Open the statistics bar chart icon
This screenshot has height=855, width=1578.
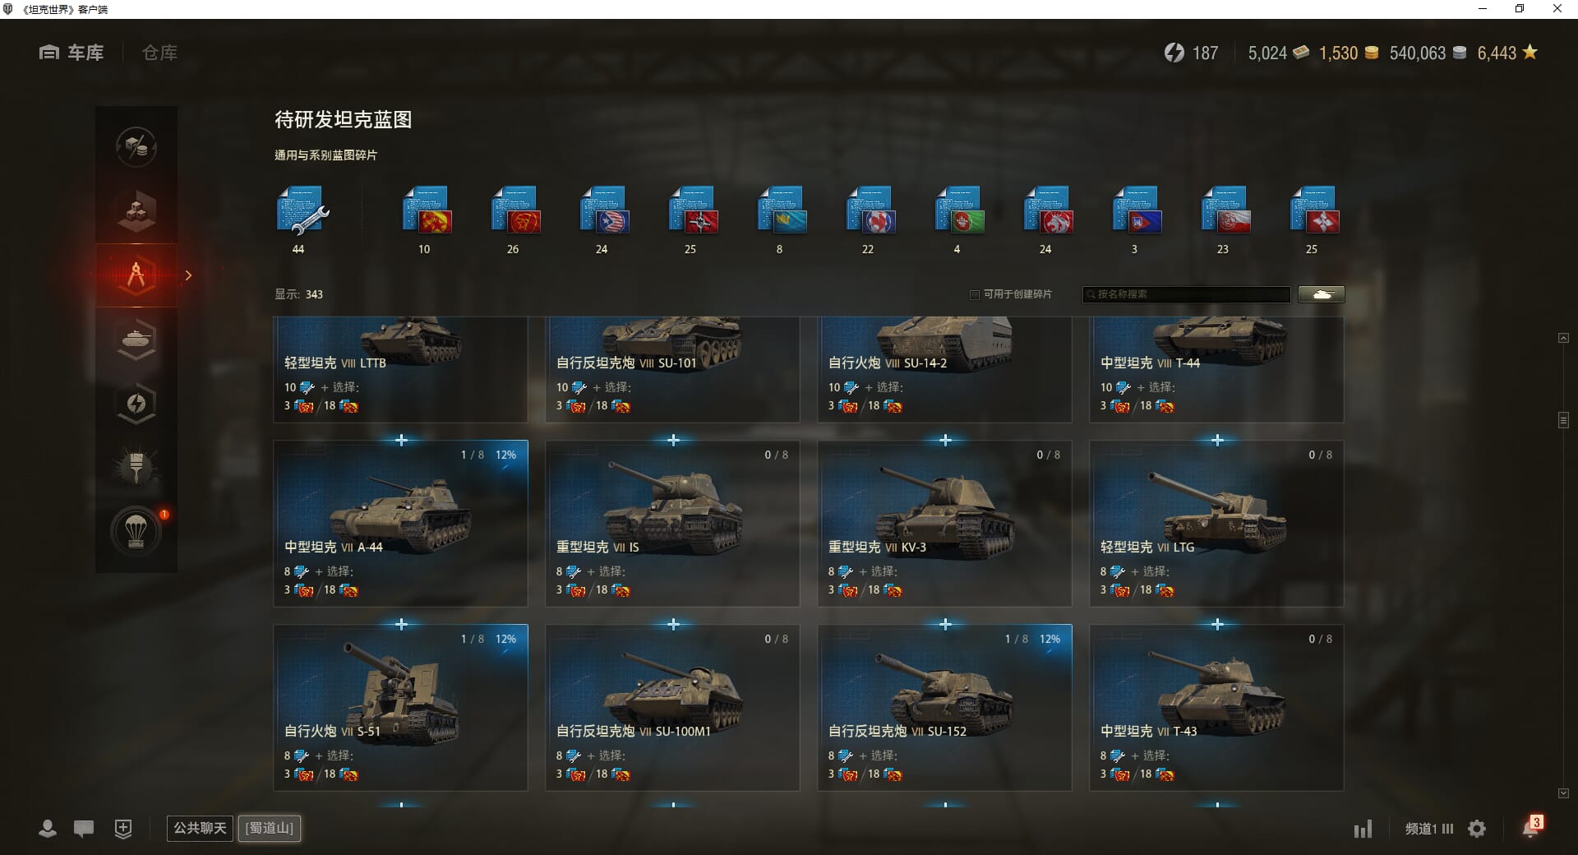click(x=1363, y=829)
